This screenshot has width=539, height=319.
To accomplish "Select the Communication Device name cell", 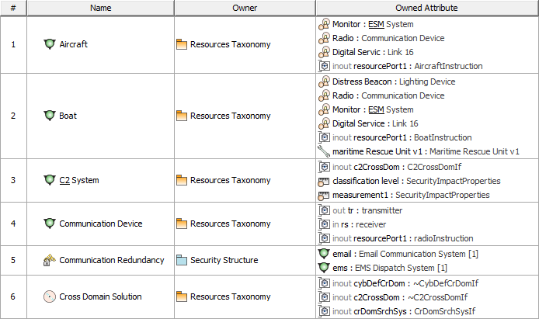I will click(100, 224).
